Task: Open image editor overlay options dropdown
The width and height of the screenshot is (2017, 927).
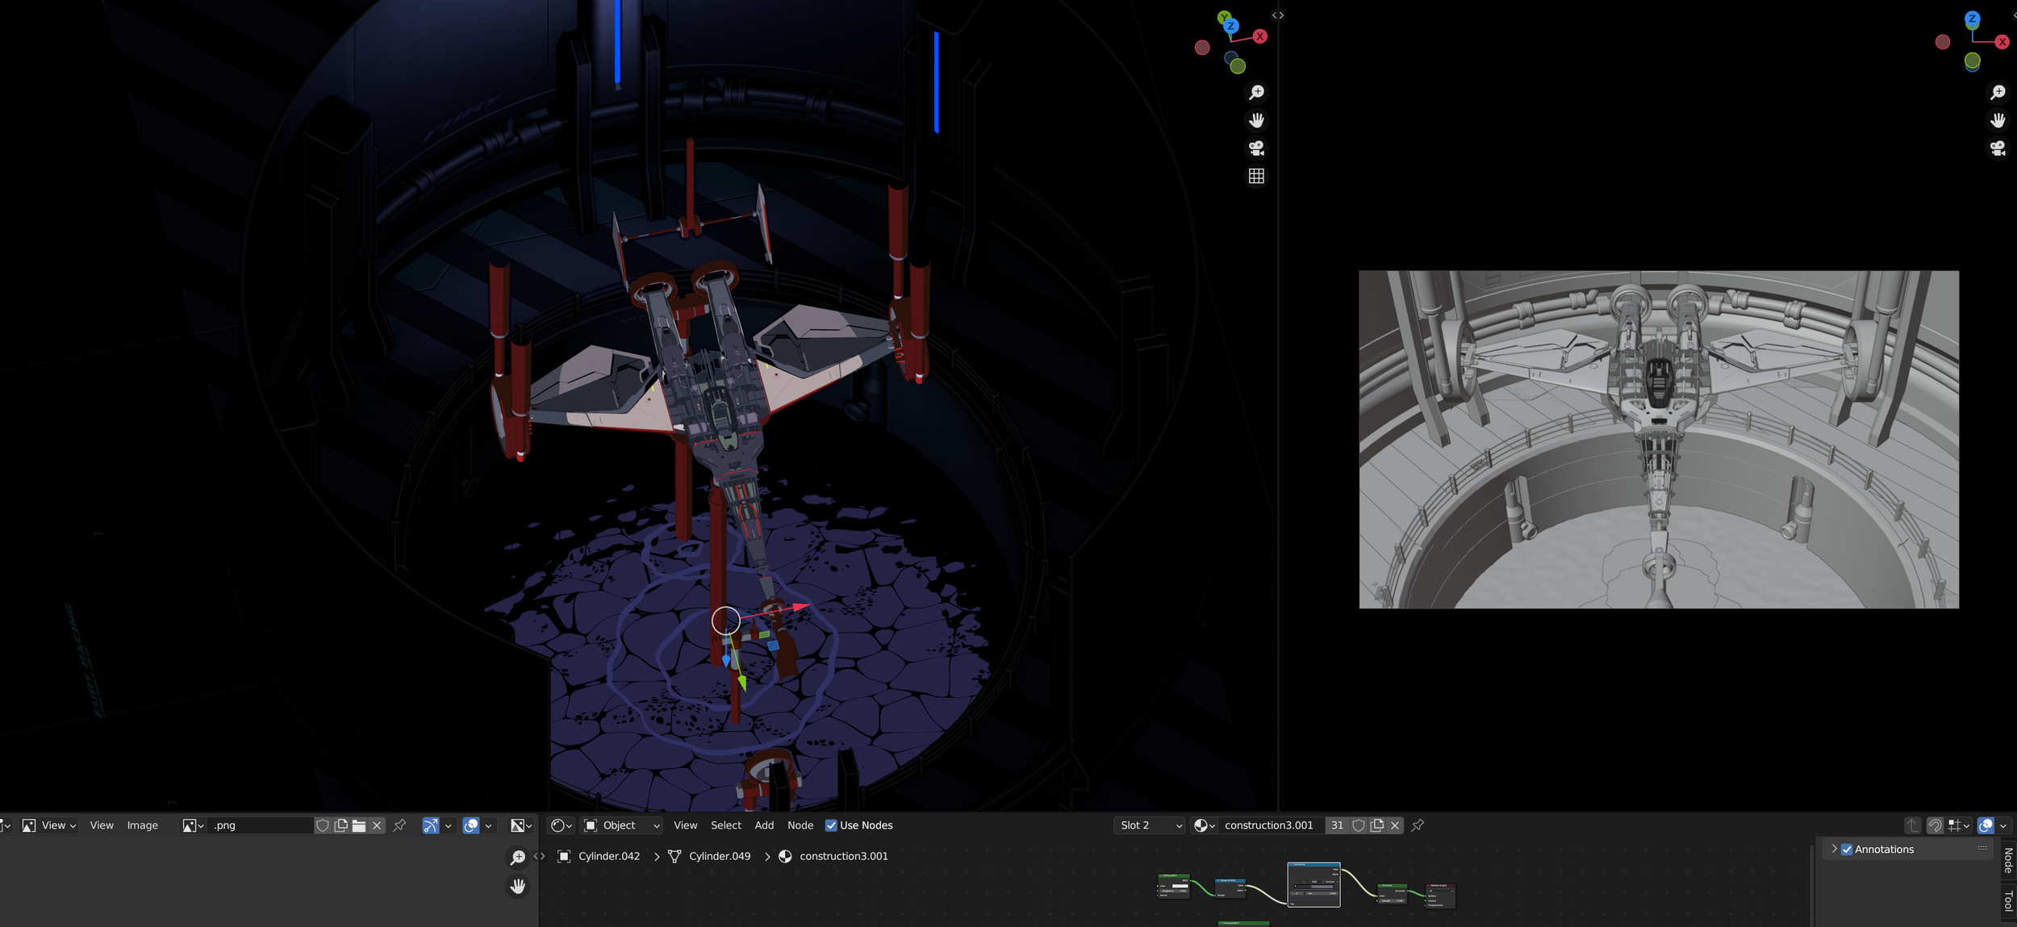Action: pyautogui.click(x=488, y=825)
